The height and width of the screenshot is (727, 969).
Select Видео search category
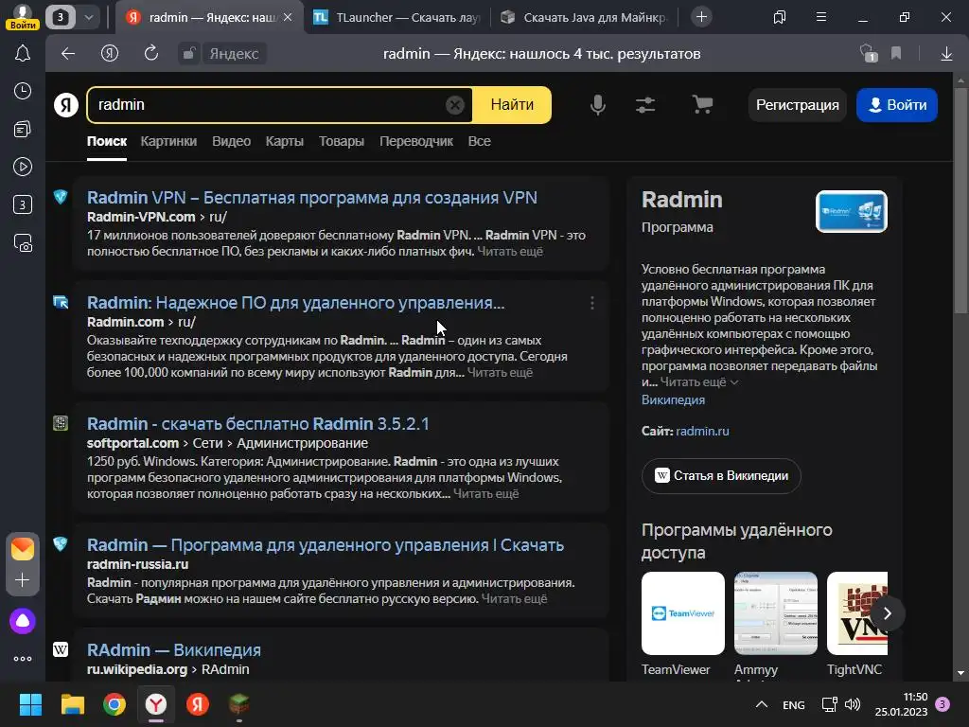tap(231, 141)
